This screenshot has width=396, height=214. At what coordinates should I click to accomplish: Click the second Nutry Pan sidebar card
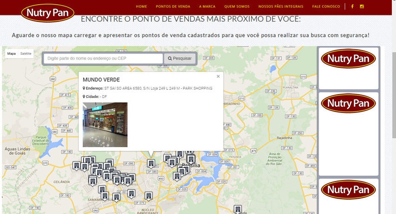coord(349,134)
